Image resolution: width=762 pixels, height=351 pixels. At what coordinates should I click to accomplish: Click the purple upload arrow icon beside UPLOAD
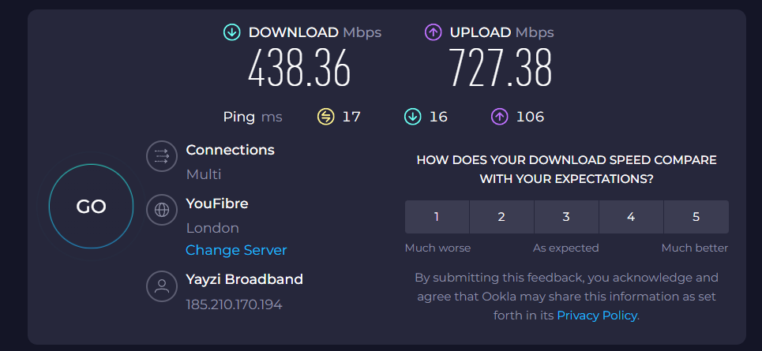tap(433, 32)
